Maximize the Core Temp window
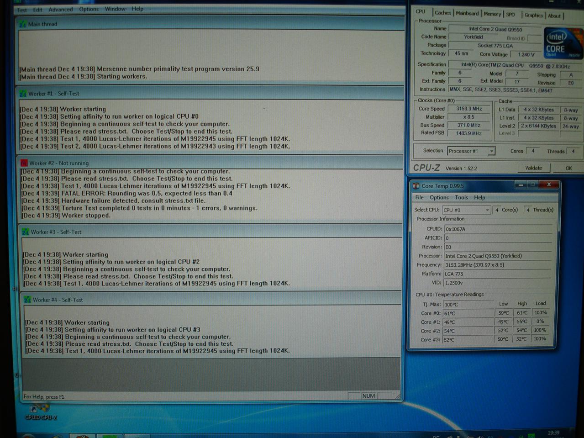 tap(532, 185)
